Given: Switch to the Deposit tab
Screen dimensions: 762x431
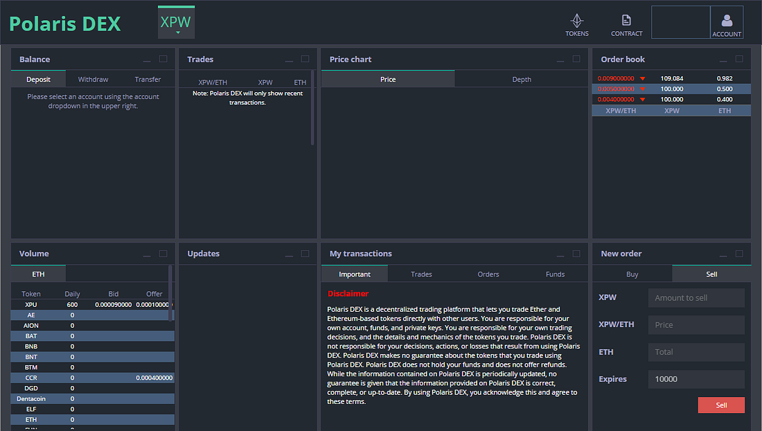Looking at the screenshot, I should click(38, 79).
